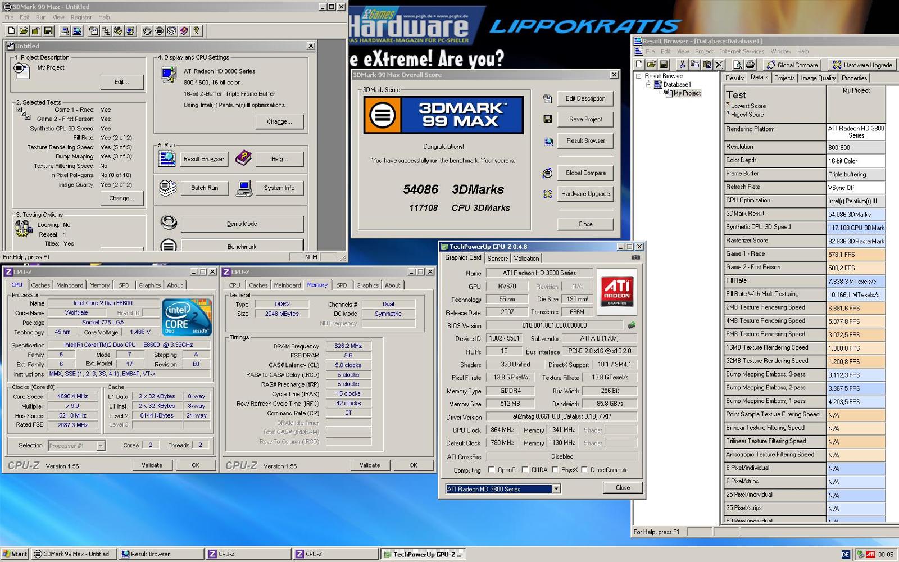Click Print Preview icon in Result Browser
The image size is (899, 562).
(x=738, y=65)
